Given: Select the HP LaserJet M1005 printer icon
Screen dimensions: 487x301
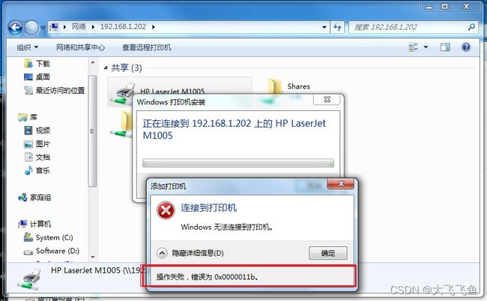Looking at the screenshot, I should pyautogui.click(x=124, y=92).
